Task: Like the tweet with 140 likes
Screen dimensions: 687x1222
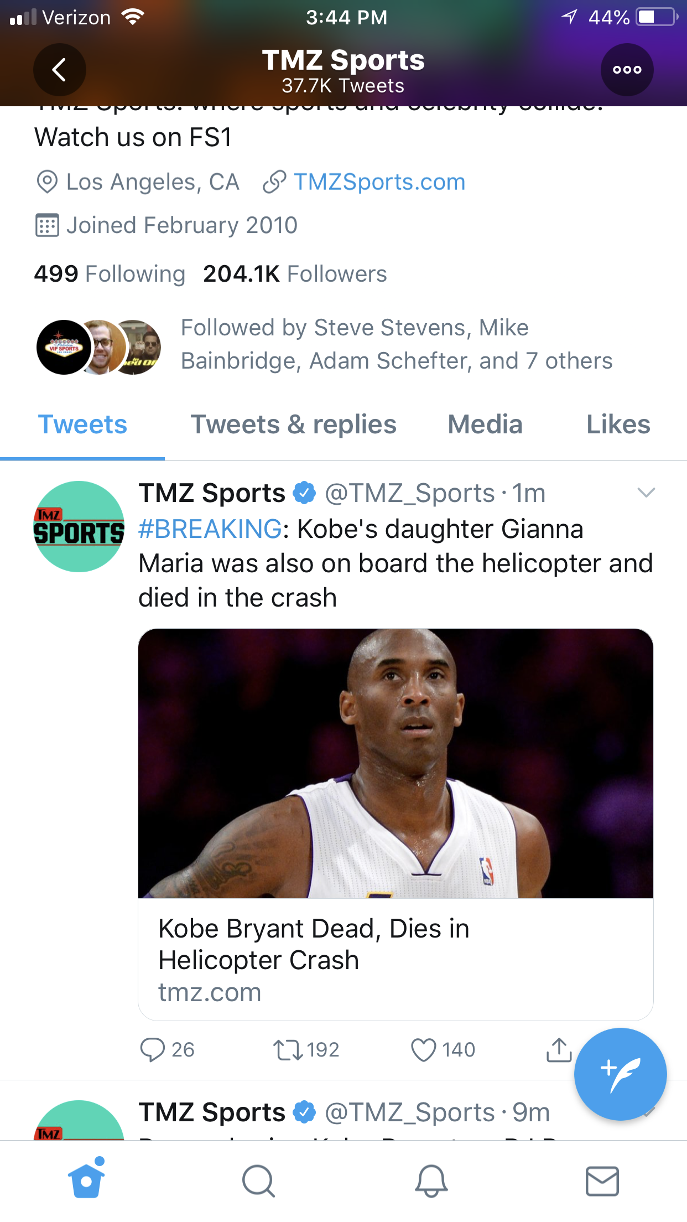Action: coord(424,1050)
